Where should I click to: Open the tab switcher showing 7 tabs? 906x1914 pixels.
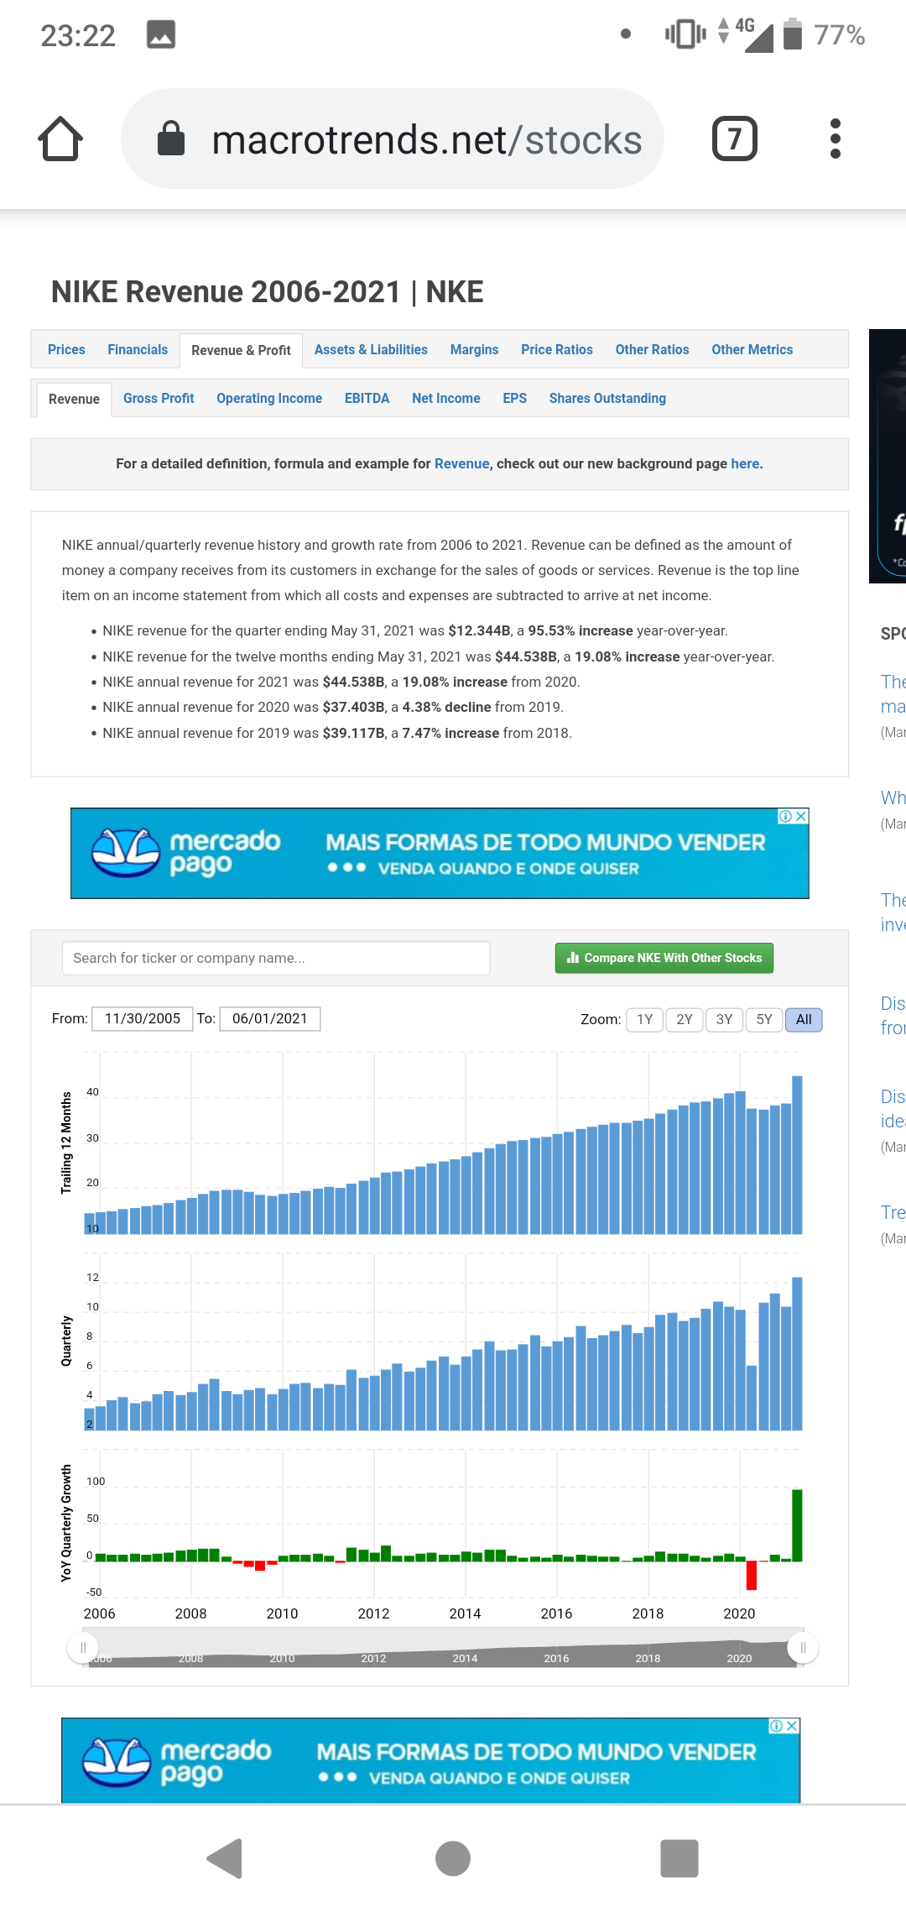734,139
